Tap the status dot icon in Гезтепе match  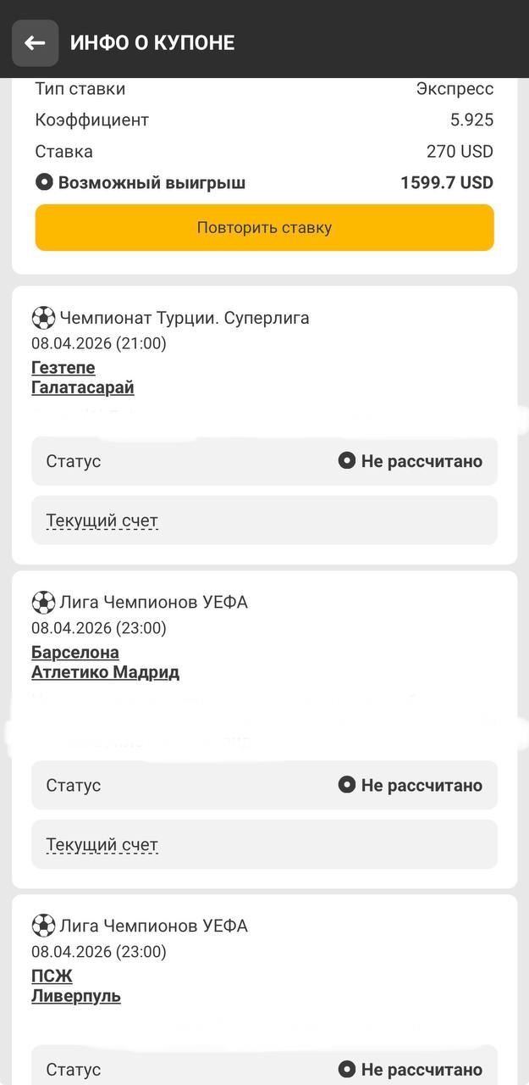tap(346, 461)
